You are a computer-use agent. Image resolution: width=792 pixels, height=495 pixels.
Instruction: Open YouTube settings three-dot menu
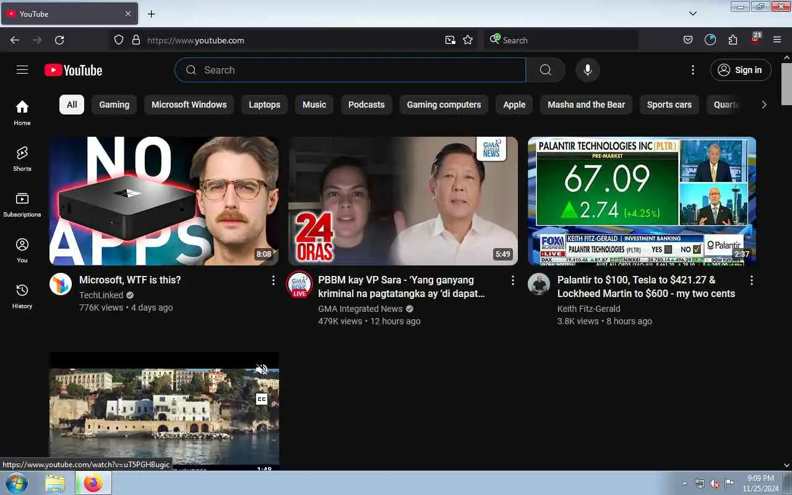[x=693, y=70]
